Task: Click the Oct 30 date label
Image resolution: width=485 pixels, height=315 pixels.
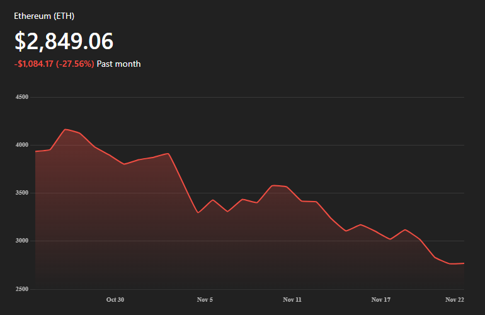Action: tap(115, 300)
